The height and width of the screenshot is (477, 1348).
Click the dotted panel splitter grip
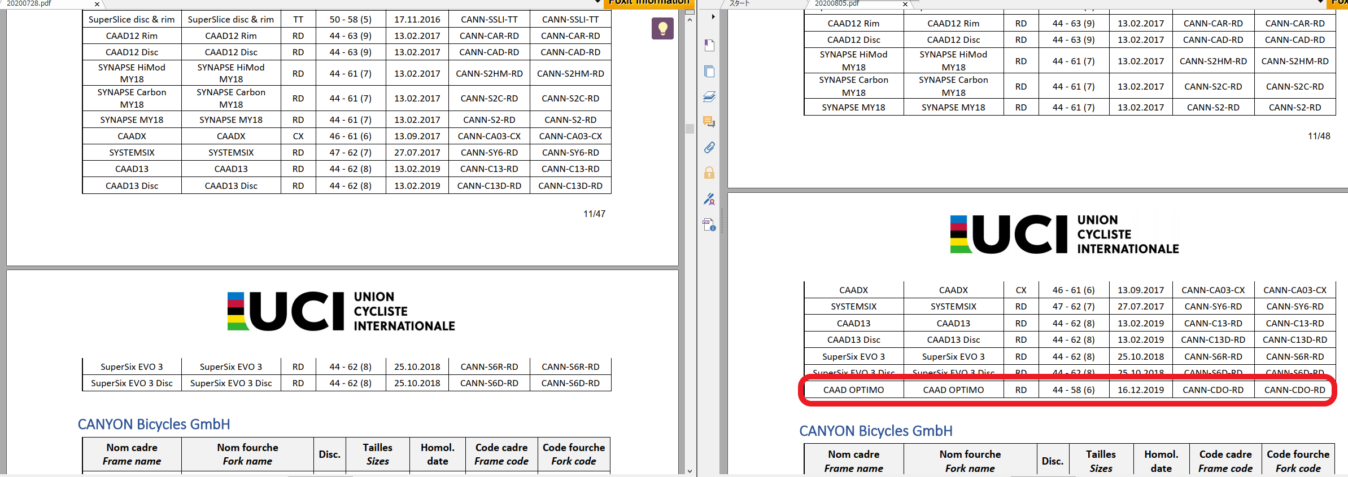tap(722, 220)
